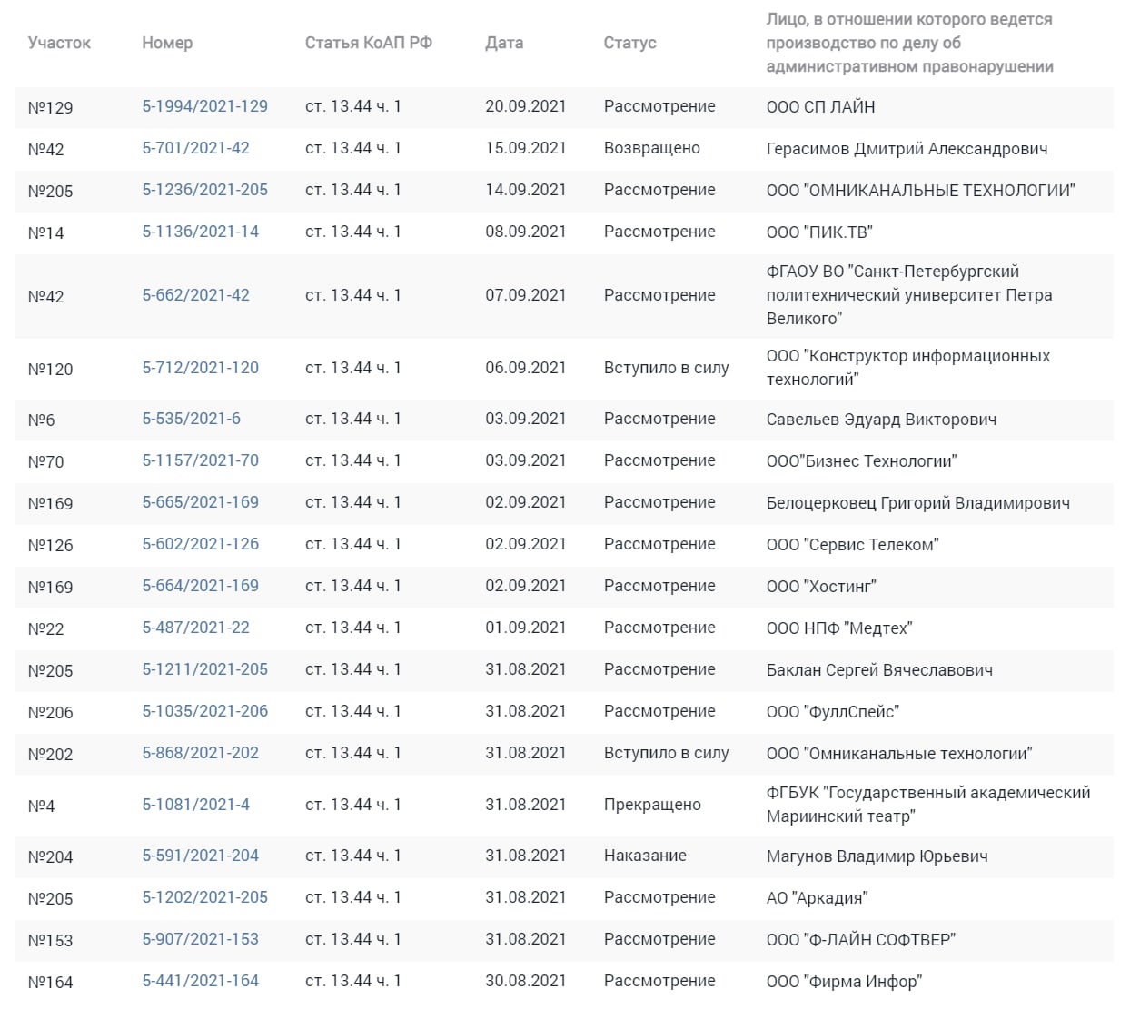Open case link 5-1035/2021-206
Image resolution: width=1130 pixels, height=1009 pixels.
(204, 711)
